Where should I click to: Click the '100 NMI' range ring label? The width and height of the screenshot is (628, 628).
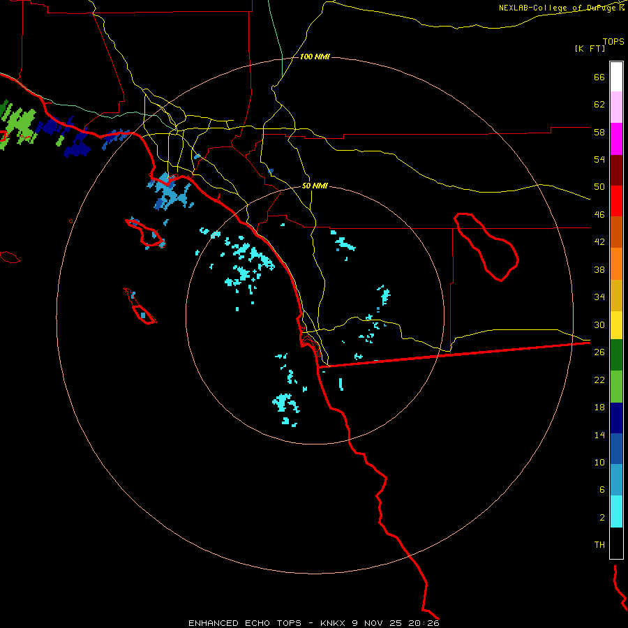315,57
